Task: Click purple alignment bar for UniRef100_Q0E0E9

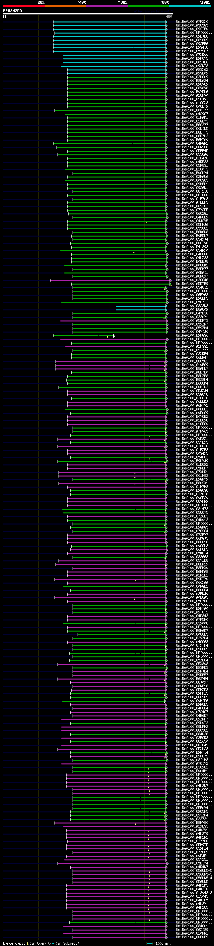Action: coord(120,937)
